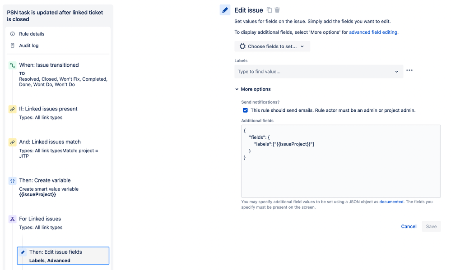Click the link icon on Linked issues present condition
Image resolution: width=451 pixels, height=270 pixels.
[12, 109]
